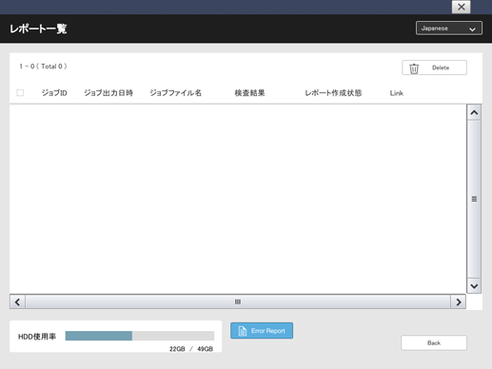Image resolution: width=492 pixels, height=369 pixels.
Task: Click the HDD使用率 usage bar
Action: point(140,336)
